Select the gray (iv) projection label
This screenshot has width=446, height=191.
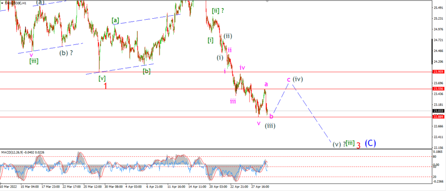[x=298, y=79]
